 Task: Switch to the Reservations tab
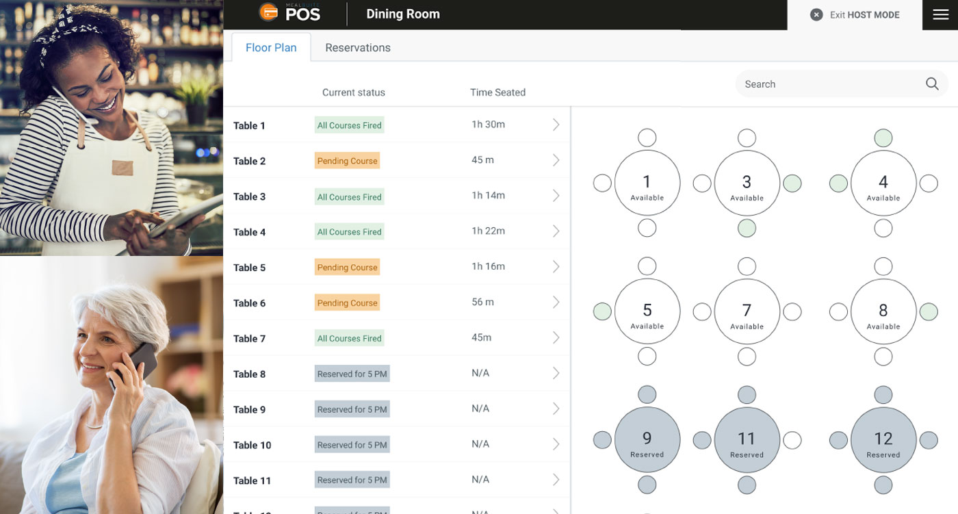coord(357,48)
